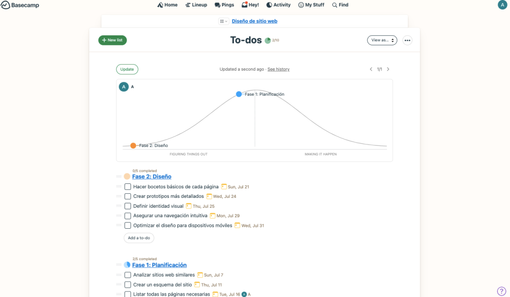Go to the Activity menu item
Viewport: 510px width, 297px height.
(x=278, y=5)
